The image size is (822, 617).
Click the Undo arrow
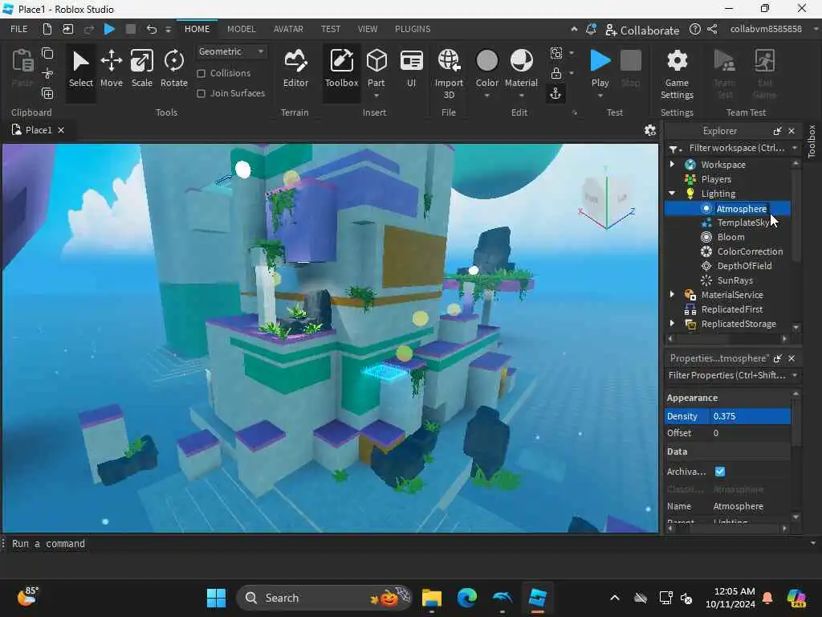pos(151,30)
